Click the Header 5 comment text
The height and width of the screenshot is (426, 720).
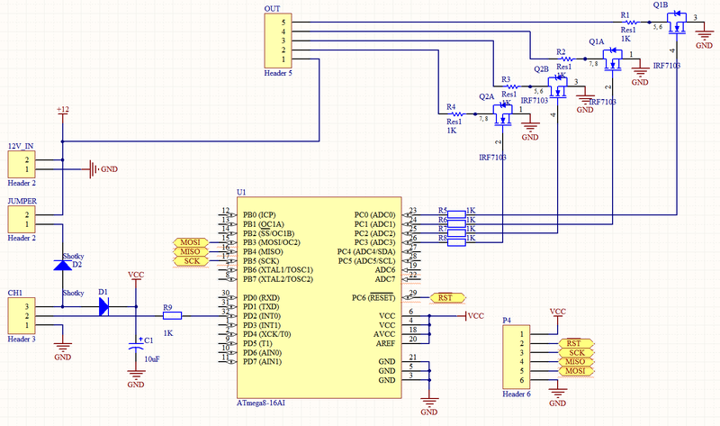point(278,73)
